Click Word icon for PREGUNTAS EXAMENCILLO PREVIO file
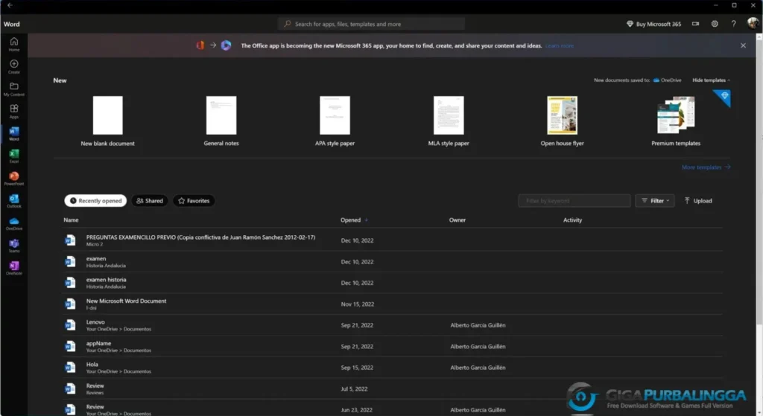The image size is (763, 416). pyautogui.click(x=71, y=240)
